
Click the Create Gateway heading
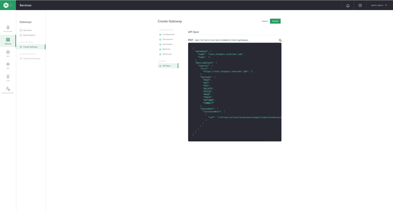(170, 22)
